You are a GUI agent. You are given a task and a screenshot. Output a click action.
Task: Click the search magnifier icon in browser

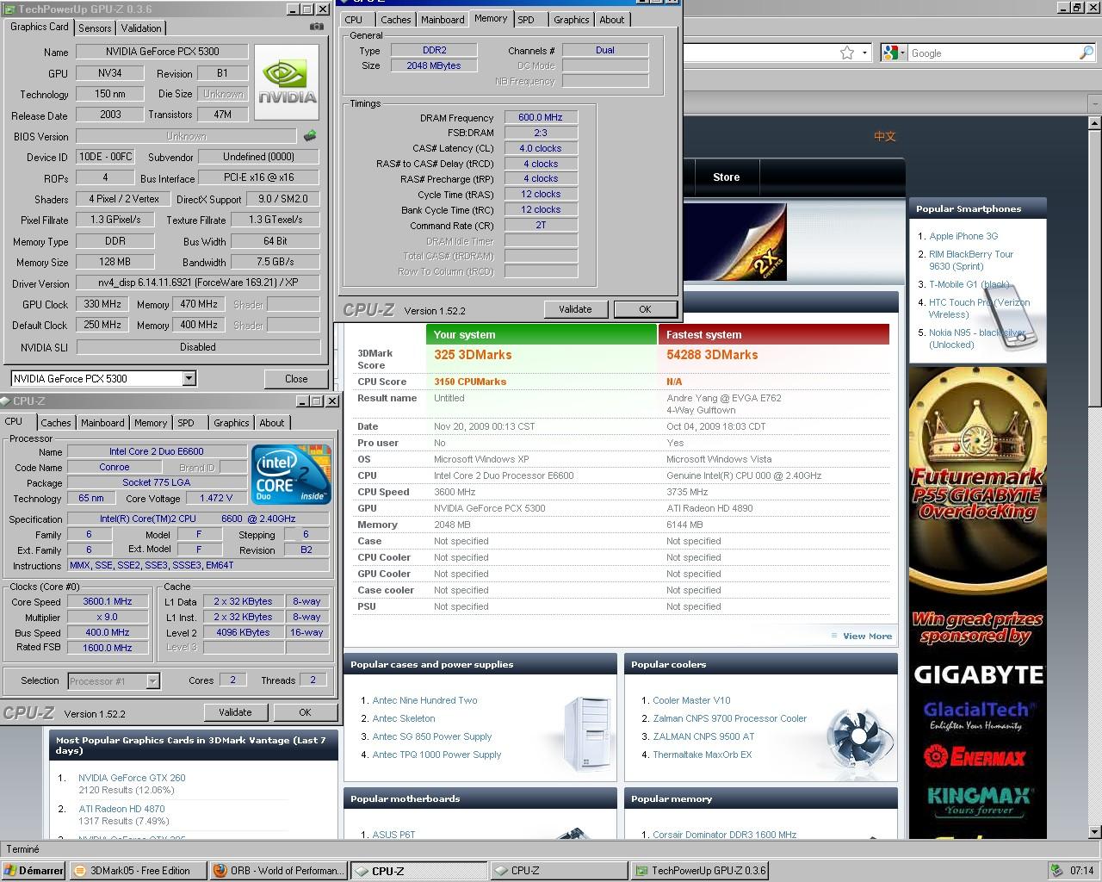pyautogui.click(x=1086, y=53)
